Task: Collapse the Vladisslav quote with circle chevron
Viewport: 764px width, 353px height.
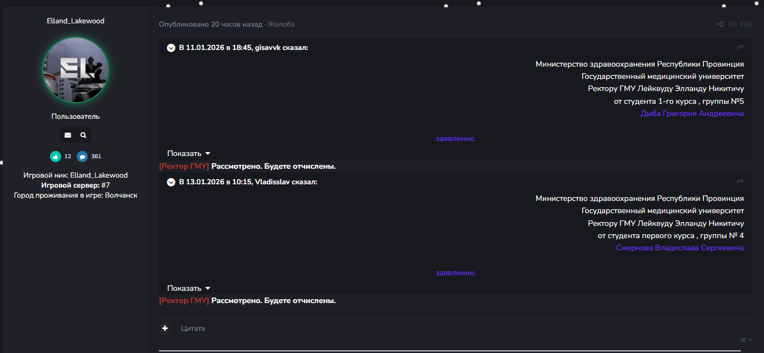Action: [171, 182]
